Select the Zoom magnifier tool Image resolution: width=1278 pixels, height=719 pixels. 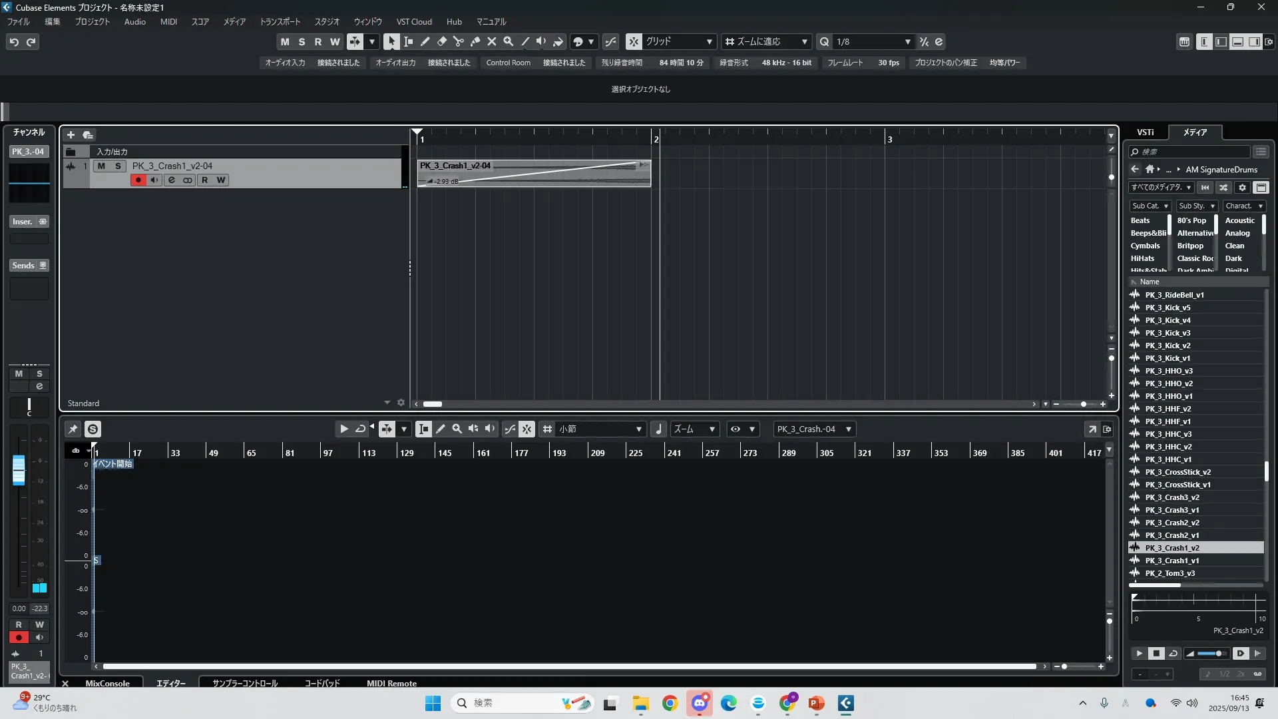508,42
